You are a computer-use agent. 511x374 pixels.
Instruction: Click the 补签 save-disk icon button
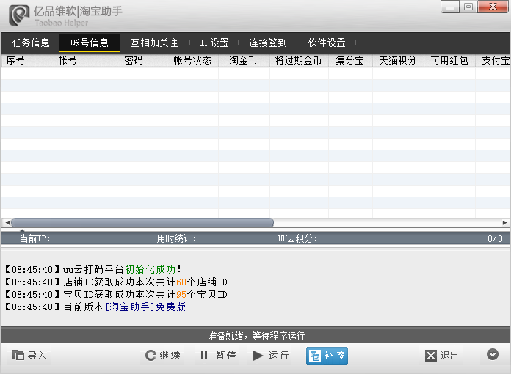(x=327, y=356)
